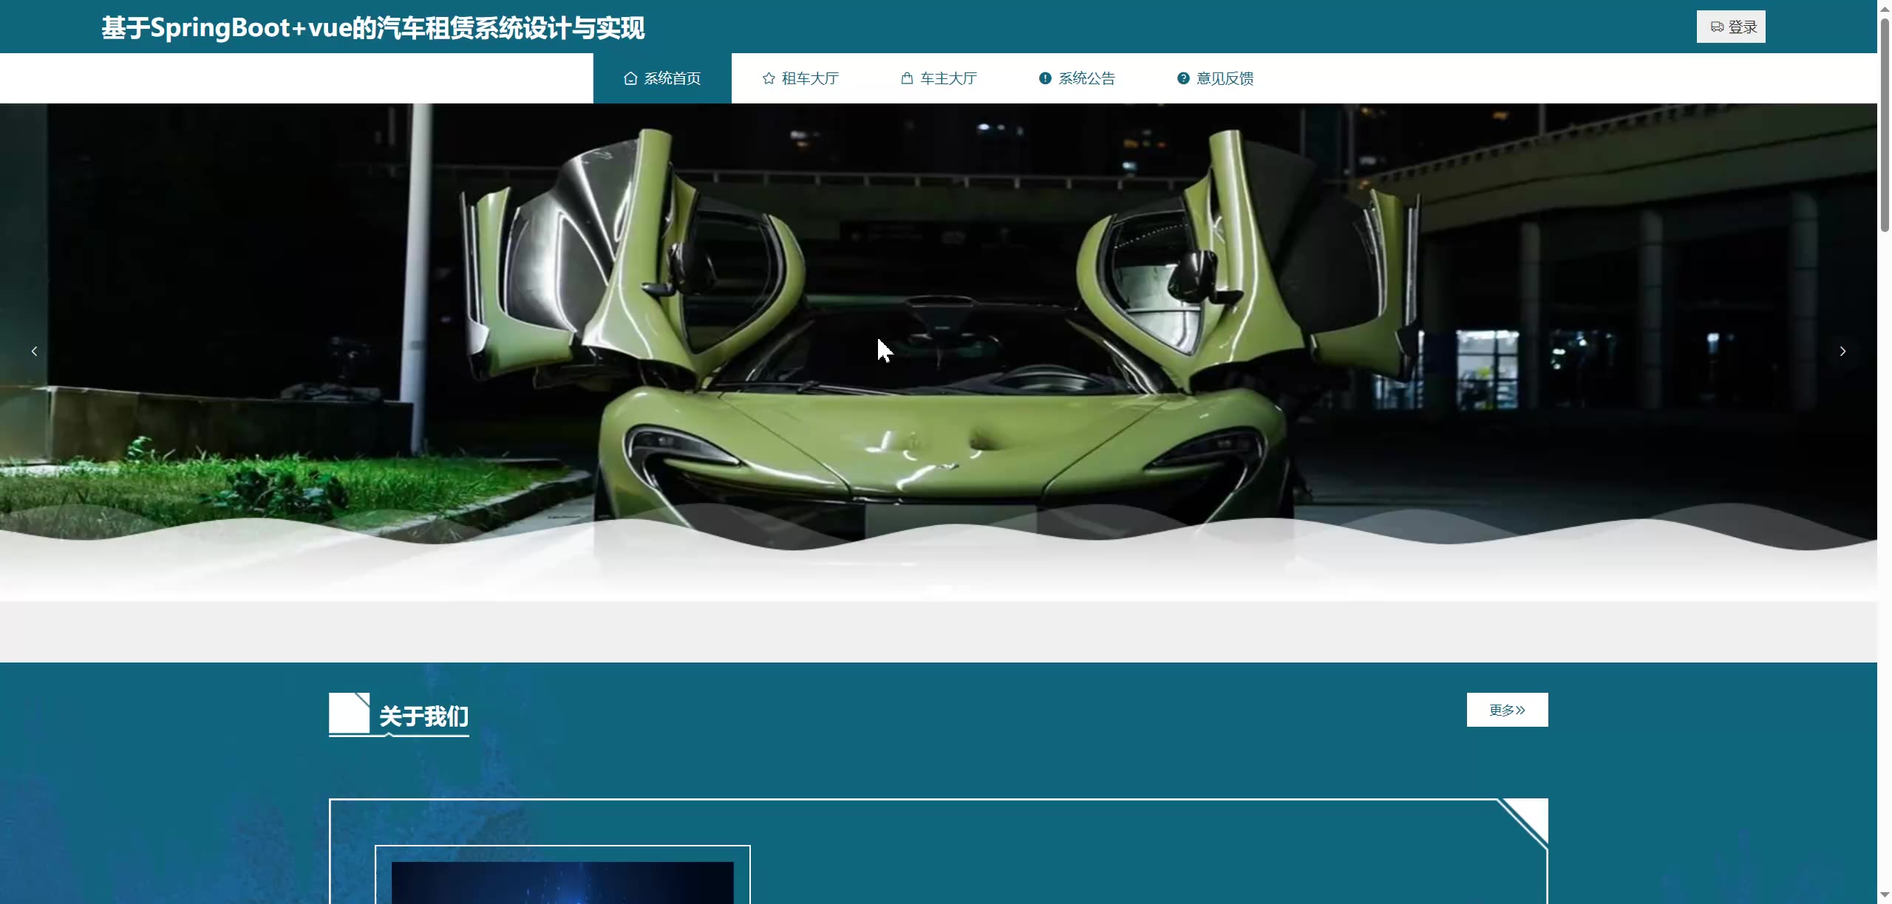
Task: Show the previous carousel slide
Action: click(x=34, y=352)
